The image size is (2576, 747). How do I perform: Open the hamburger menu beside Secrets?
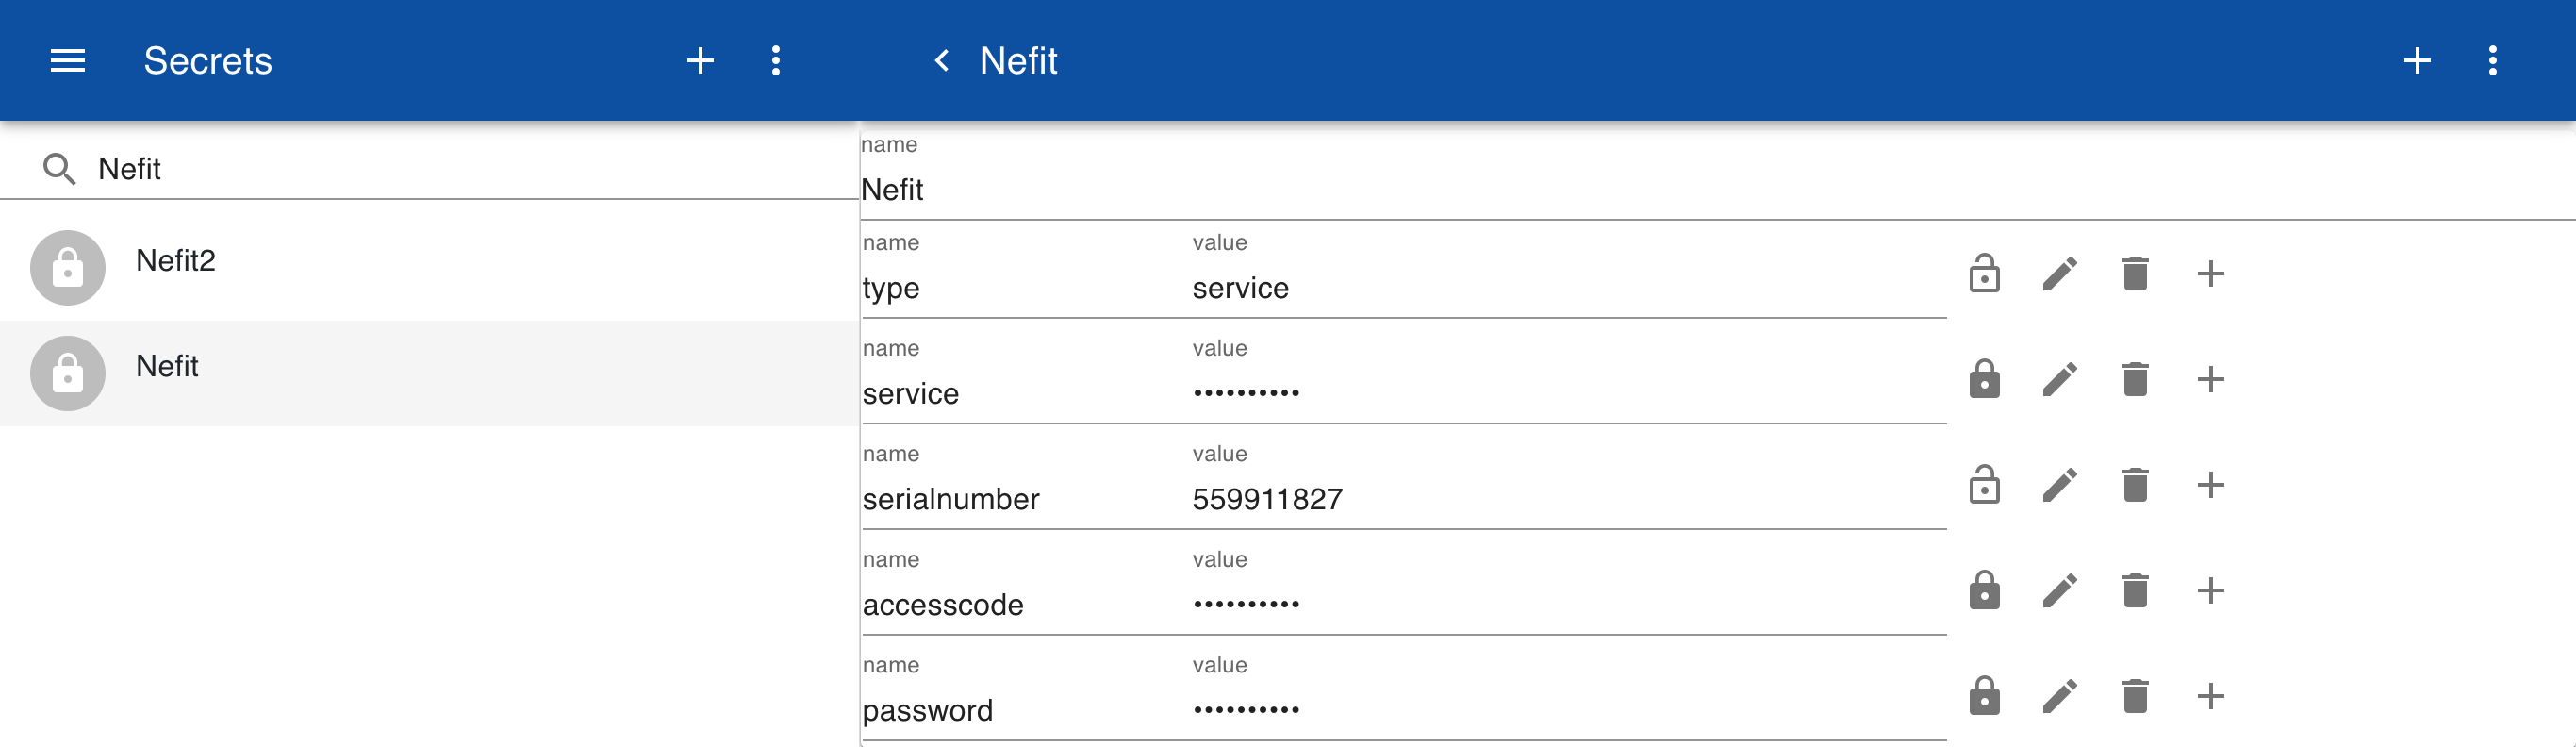click(68, 61)
